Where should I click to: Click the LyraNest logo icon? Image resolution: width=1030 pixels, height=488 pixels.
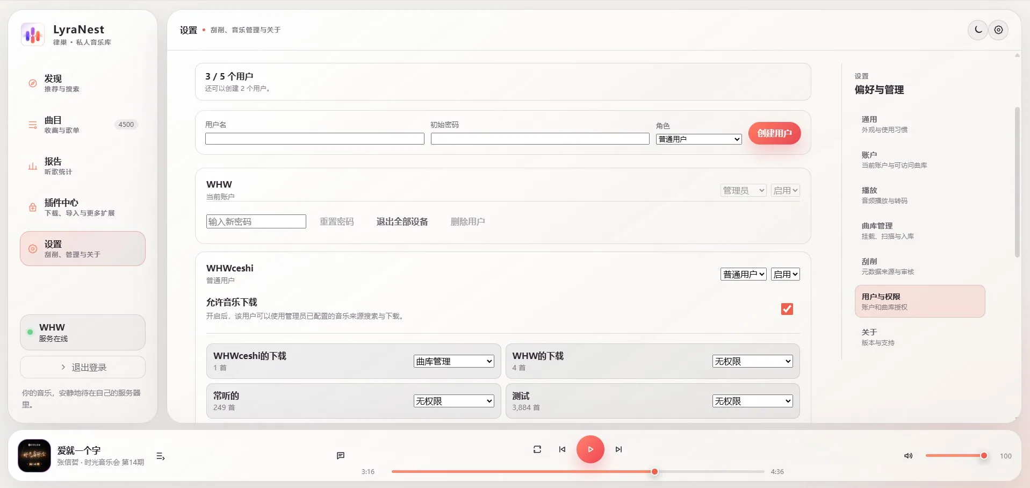click(x=33, y=34)
